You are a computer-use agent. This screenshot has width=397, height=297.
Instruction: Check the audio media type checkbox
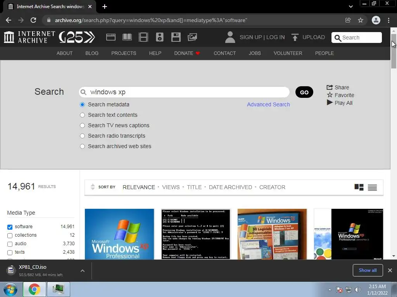tap(10, 244)
